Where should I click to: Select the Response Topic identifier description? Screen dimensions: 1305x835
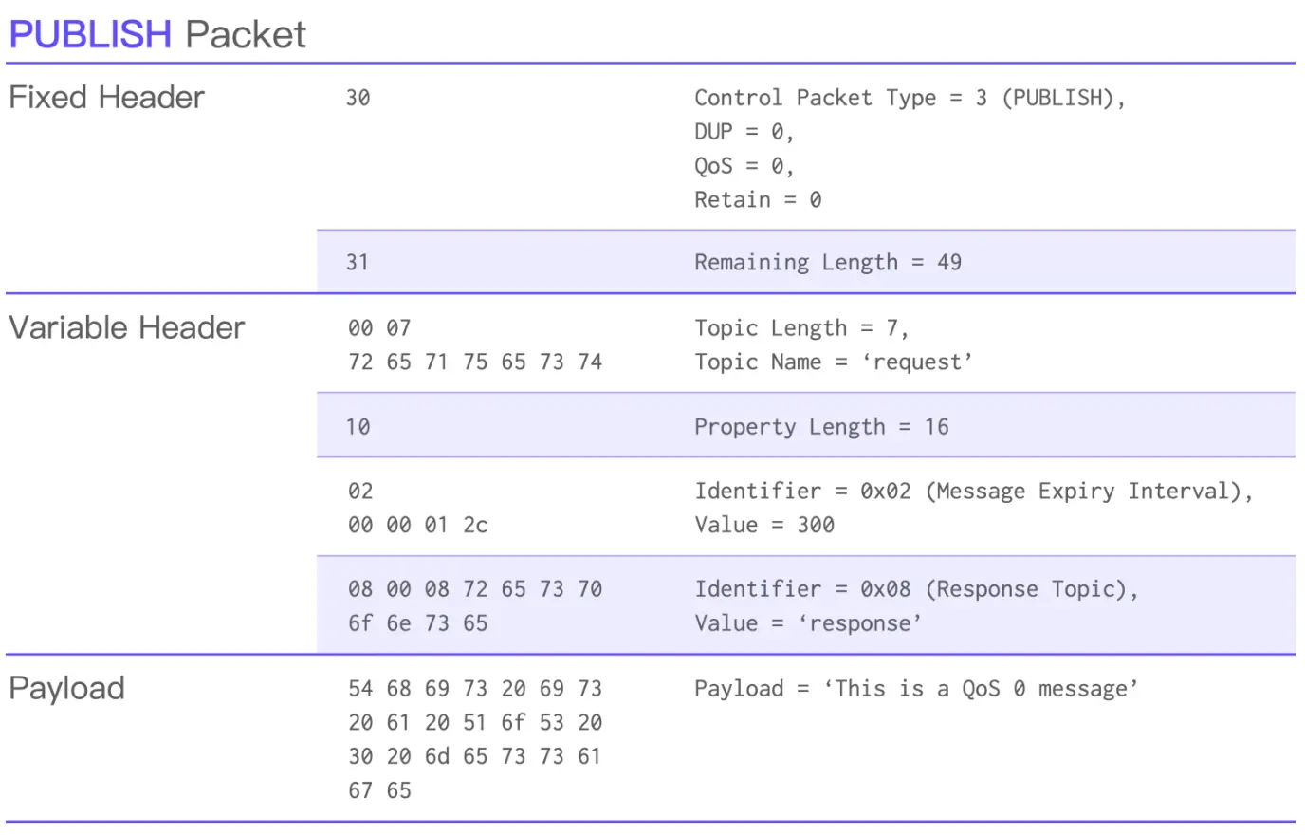(916, 589)
